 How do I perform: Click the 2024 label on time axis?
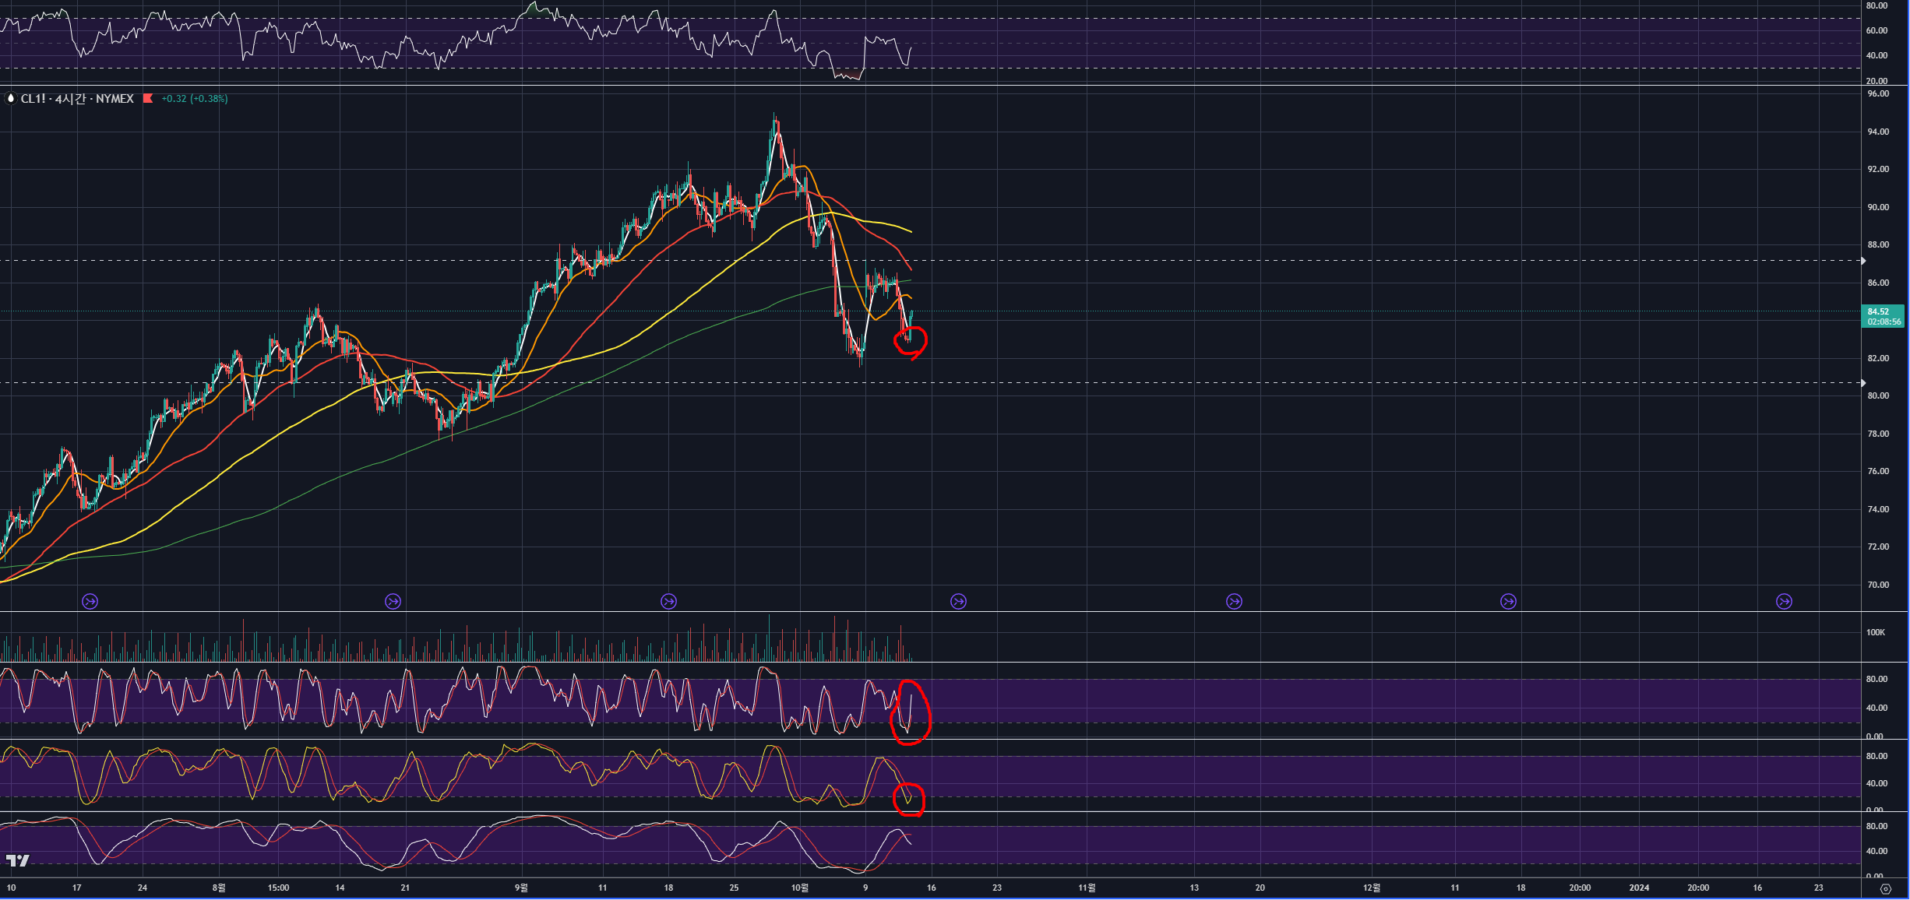coord(1639,888)
